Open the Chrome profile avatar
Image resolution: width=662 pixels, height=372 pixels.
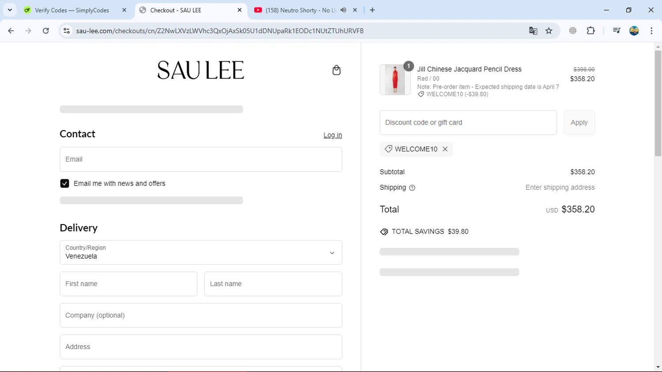tap(634, 31)
